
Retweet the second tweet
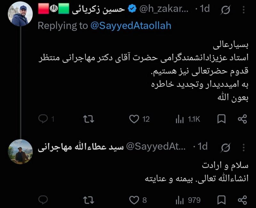click(89, 200)
